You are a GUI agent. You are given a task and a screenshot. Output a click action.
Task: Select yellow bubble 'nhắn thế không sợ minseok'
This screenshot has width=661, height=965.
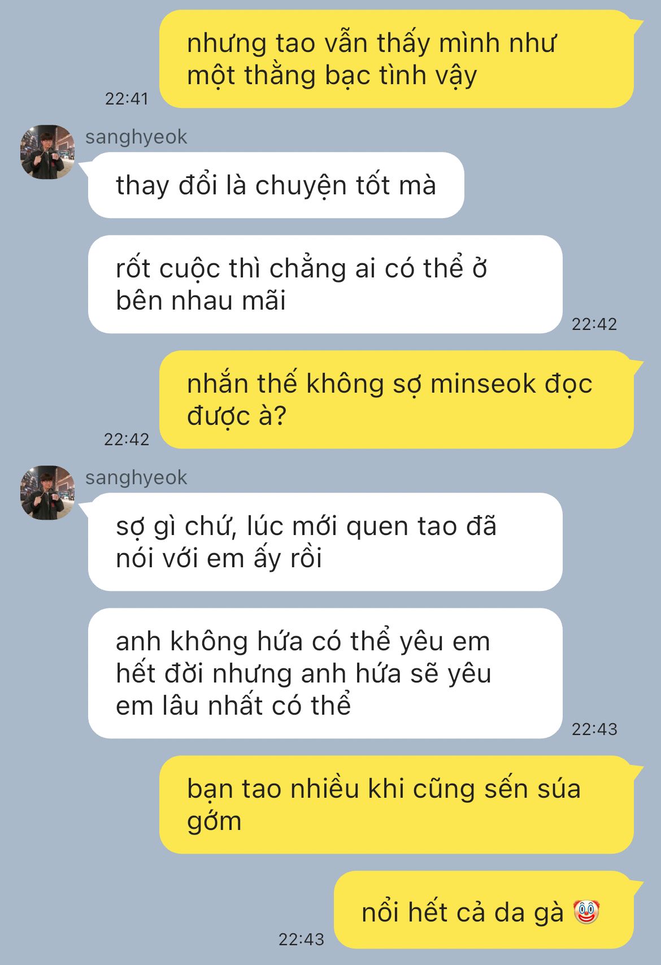(x=397, y=399)
